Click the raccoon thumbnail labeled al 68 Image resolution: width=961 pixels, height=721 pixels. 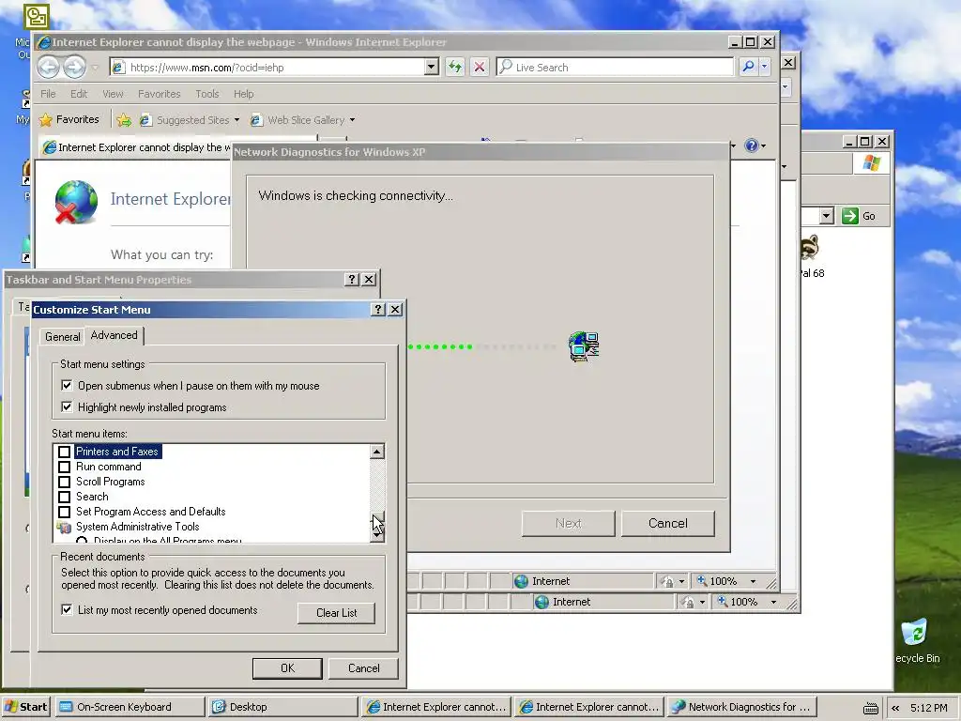pyautogui.click(x=810, y=248)
